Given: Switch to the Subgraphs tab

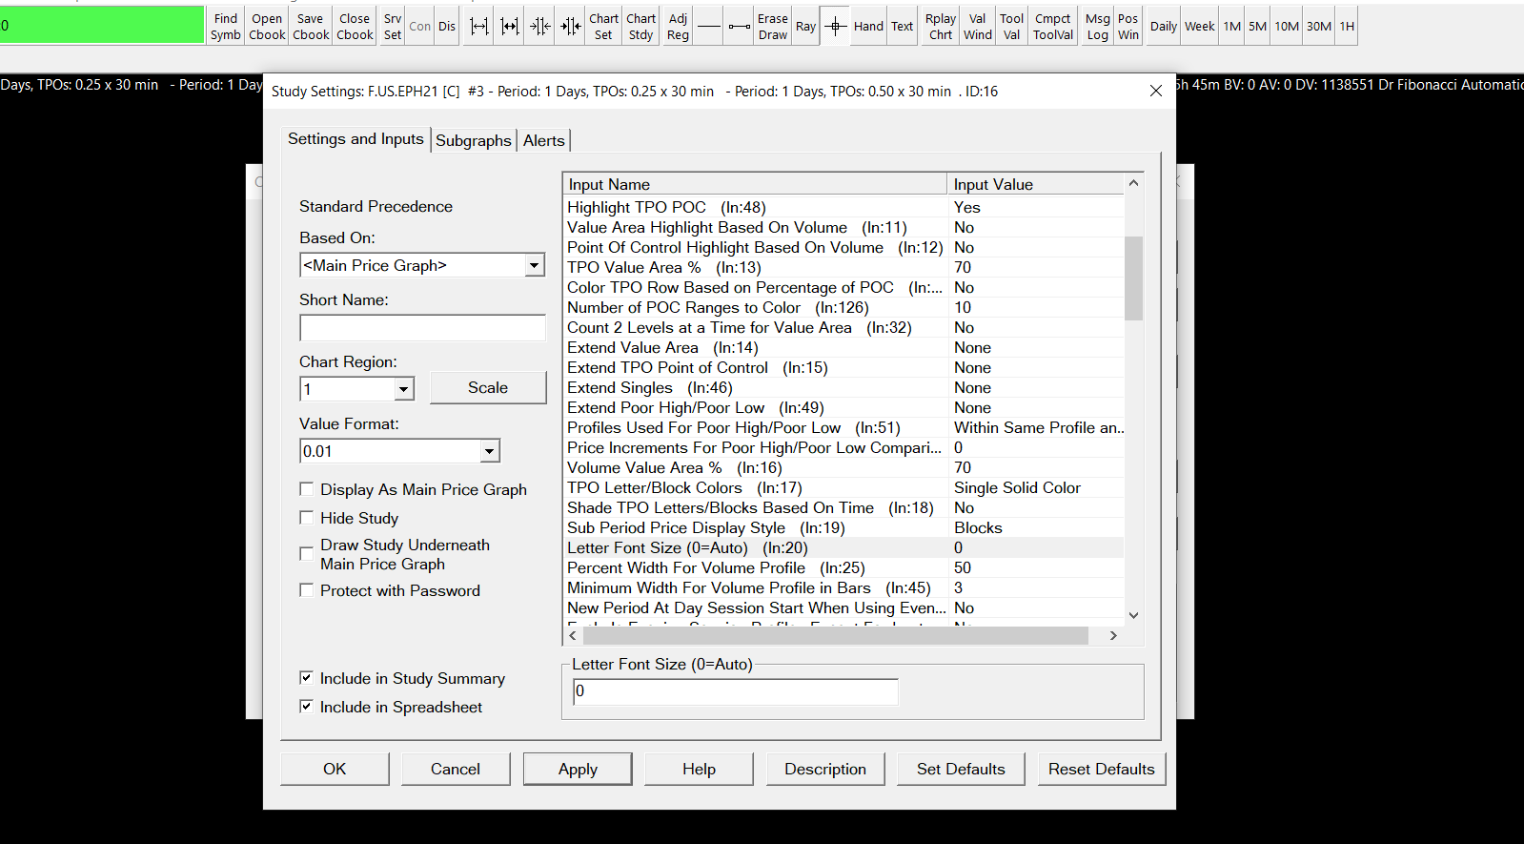Looking at the screenshot, I should click(473, 140).
